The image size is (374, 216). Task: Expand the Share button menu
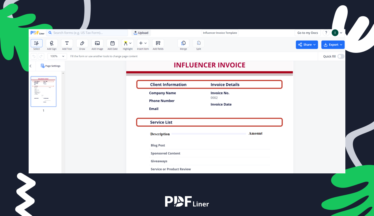click(307, 45)
